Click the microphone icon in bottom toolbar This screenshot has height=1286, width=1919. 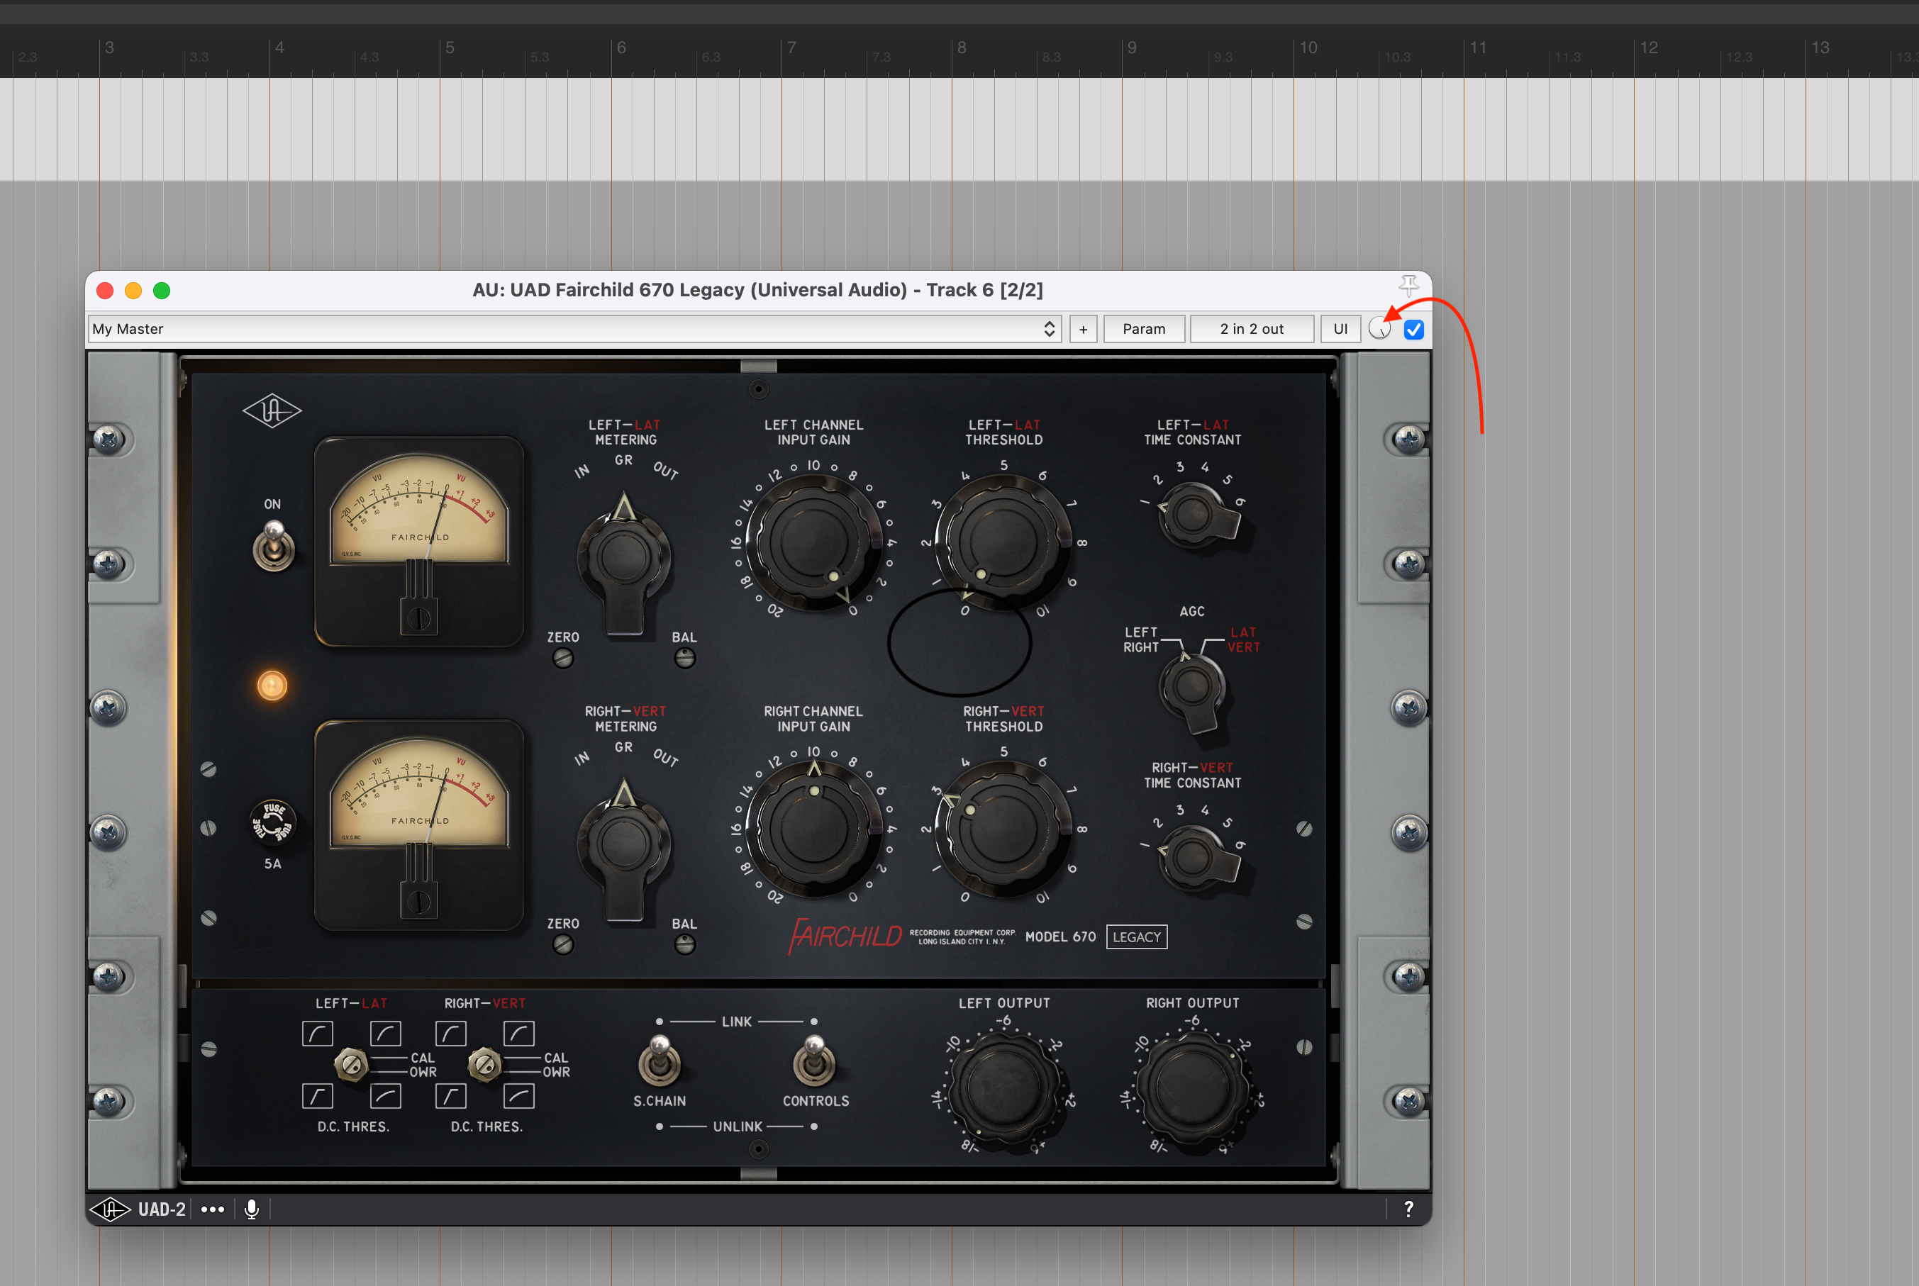click(252, 1209)
